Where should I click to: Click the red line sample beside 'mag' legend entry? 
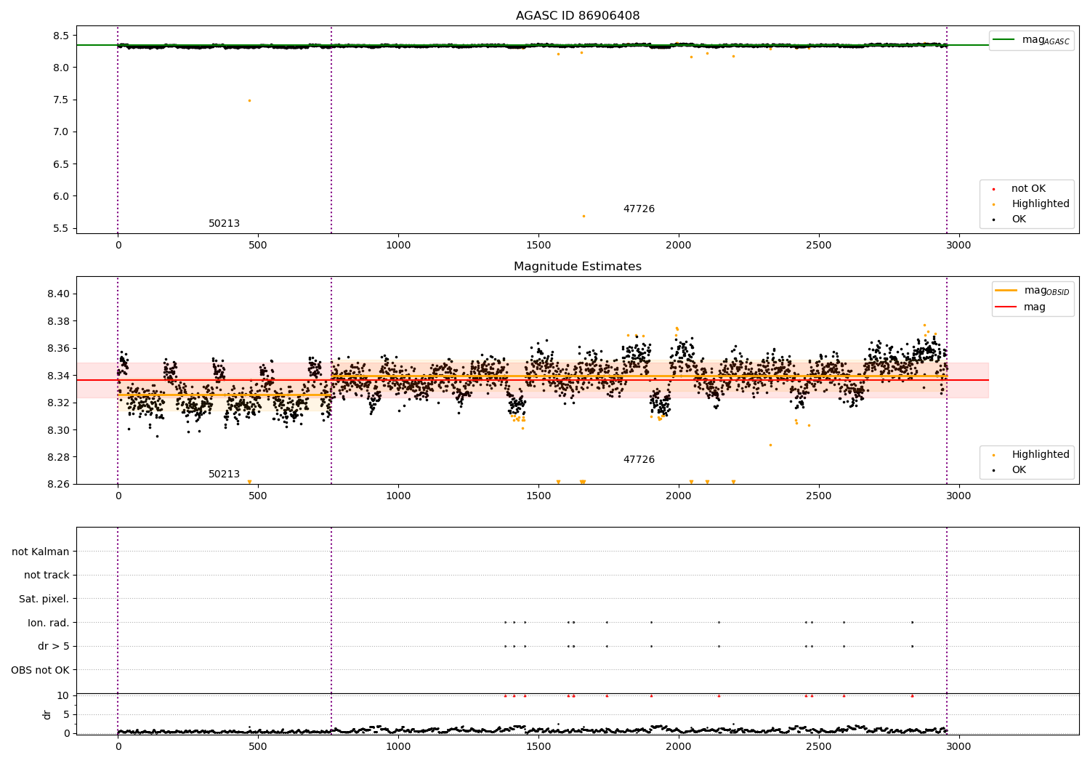coord(1006,307)
